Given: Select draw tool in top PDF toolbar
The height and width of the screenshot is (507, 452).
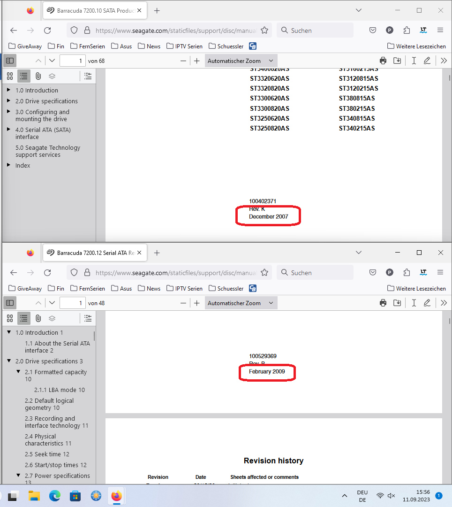Looking at the screenshot, I should 427,61.
